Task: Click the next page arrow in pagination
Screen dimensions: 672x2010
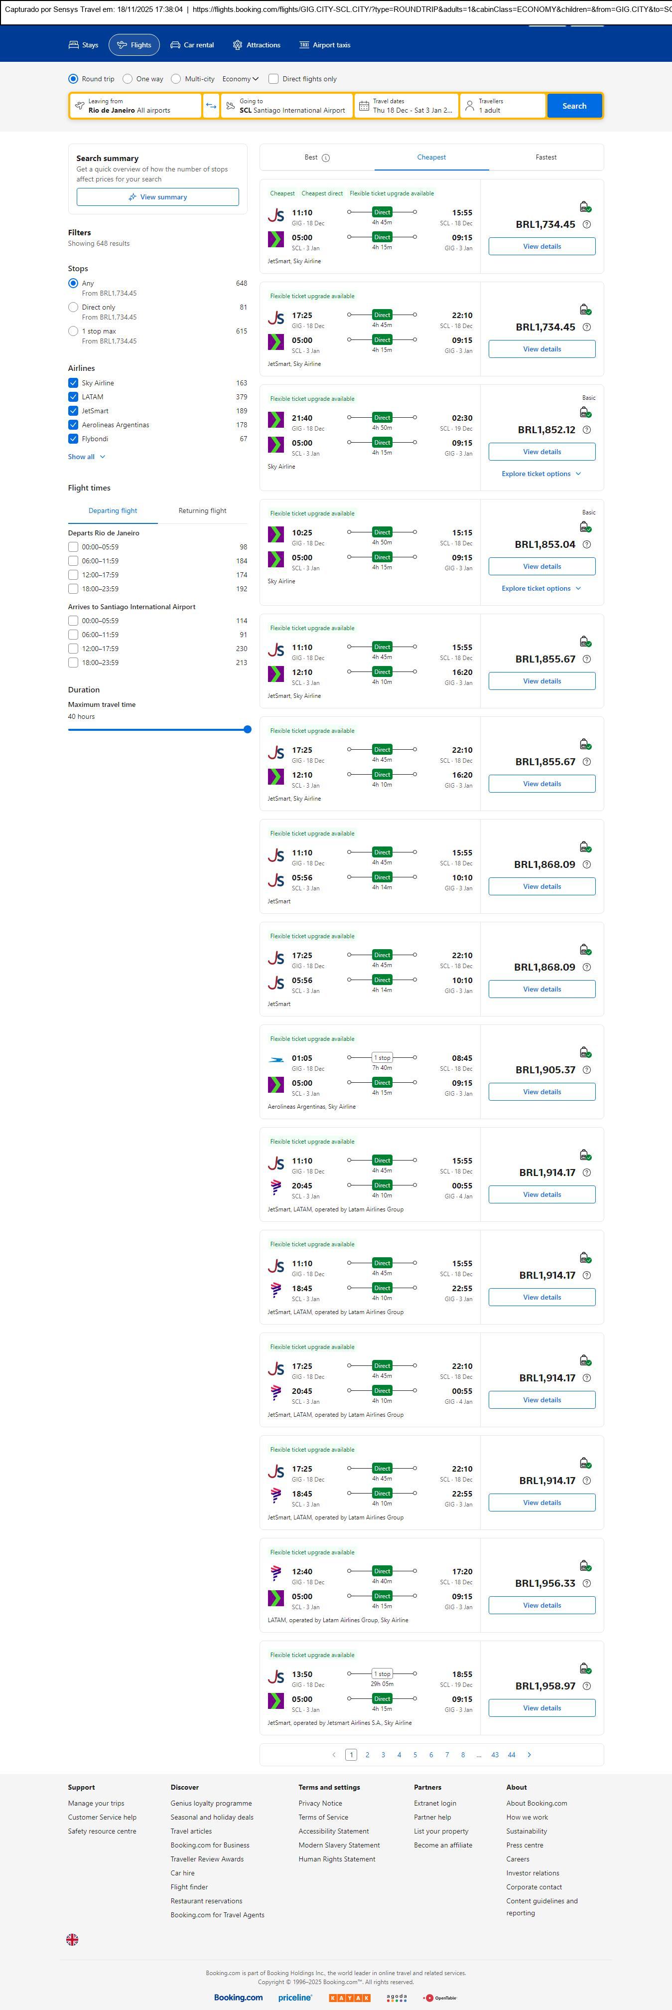Action: [x=529, y=1755]
